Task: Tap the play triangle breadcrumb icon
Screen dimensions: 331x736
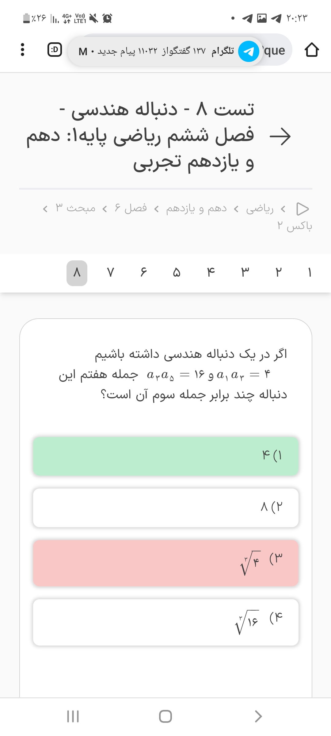Action: click(x=302, y=209)
